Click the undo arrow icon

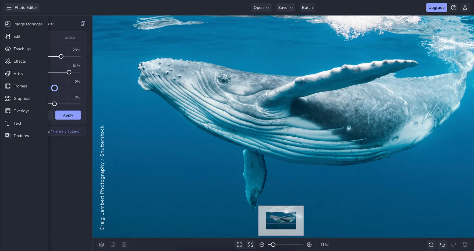pos(442,245)
